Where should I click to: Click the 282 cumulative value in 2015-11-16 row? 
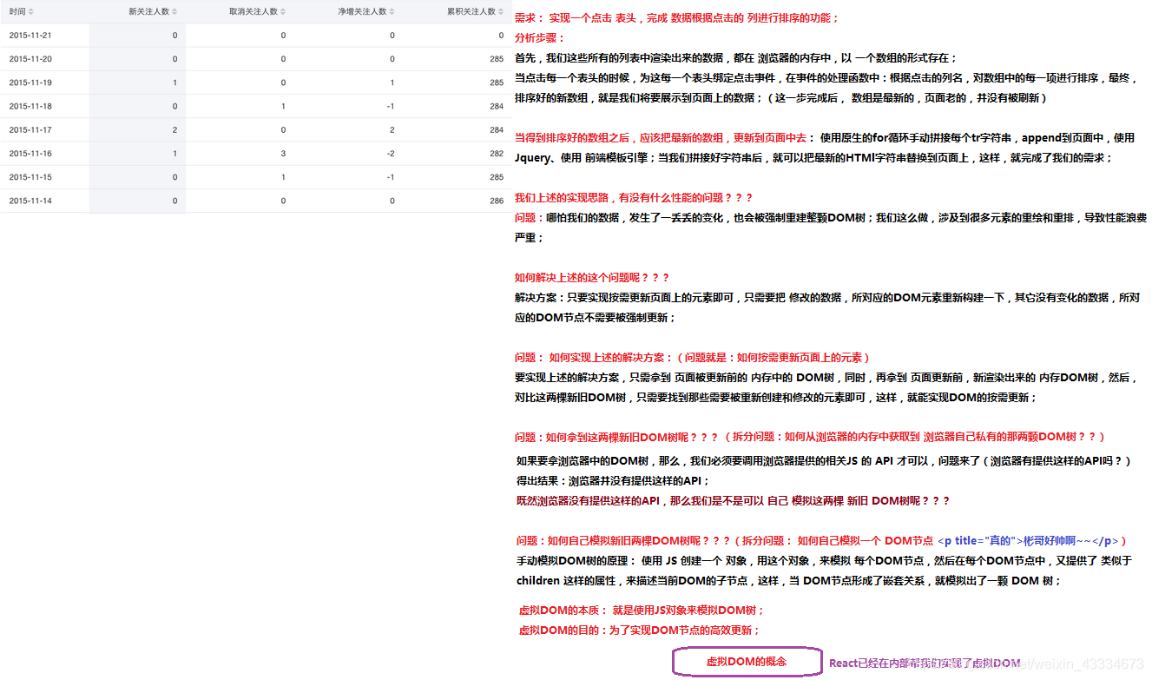pyautogui.click(x=497, y=154)
